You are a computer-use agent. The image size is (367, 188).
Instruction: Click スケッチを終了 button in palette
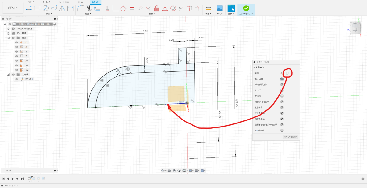pos(291,137)
